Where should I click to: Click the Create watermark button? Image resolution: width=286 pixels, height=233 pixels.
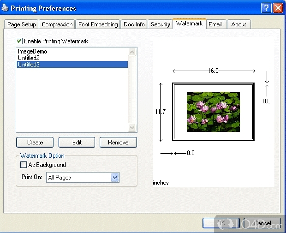point(35,142)
